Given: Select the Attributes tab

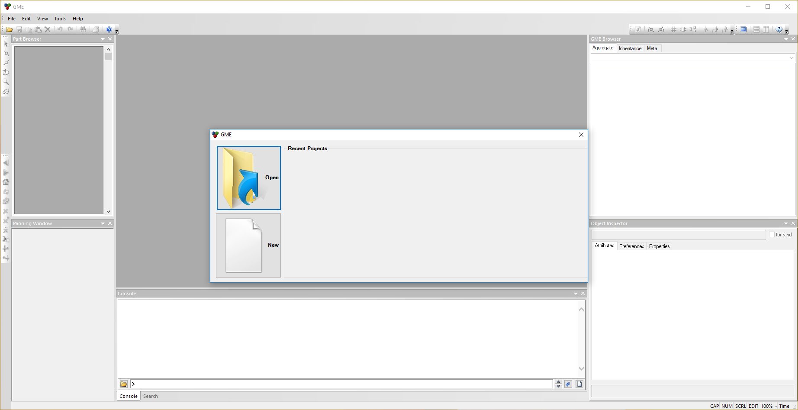Looking at the screenshot, I should pyautogui.click(x=604, y=245).
